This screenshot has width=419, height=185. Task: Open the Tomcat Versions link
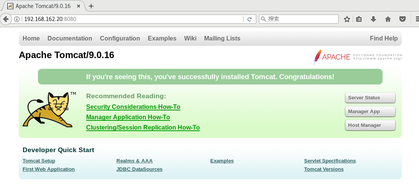[x=324, y=169]
